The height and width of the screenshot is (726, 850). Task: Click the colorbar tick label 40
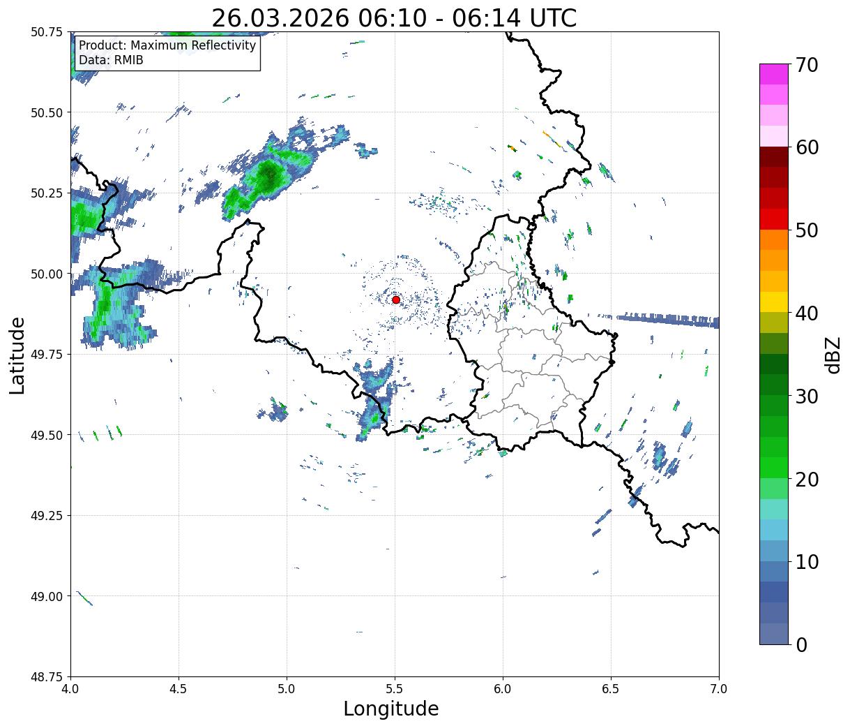tap(807, 313)
